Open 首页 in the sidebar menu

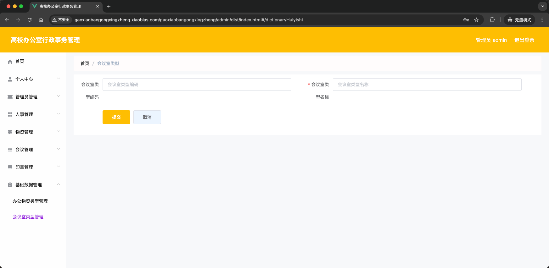click(x=33, y=62)
